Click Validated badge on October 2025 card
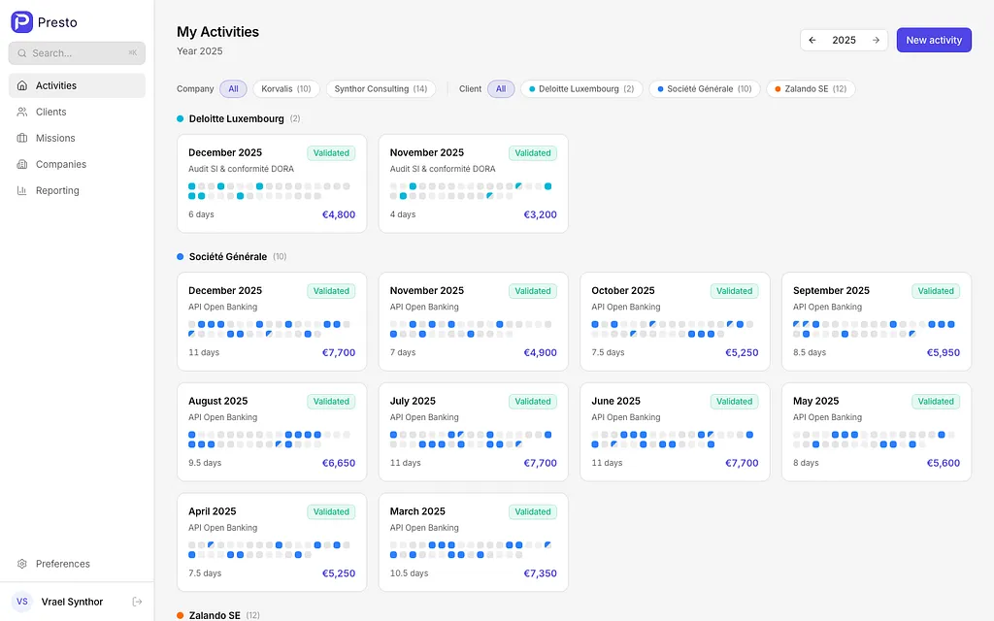The image size is (994, 621). (x=734, y=291)
